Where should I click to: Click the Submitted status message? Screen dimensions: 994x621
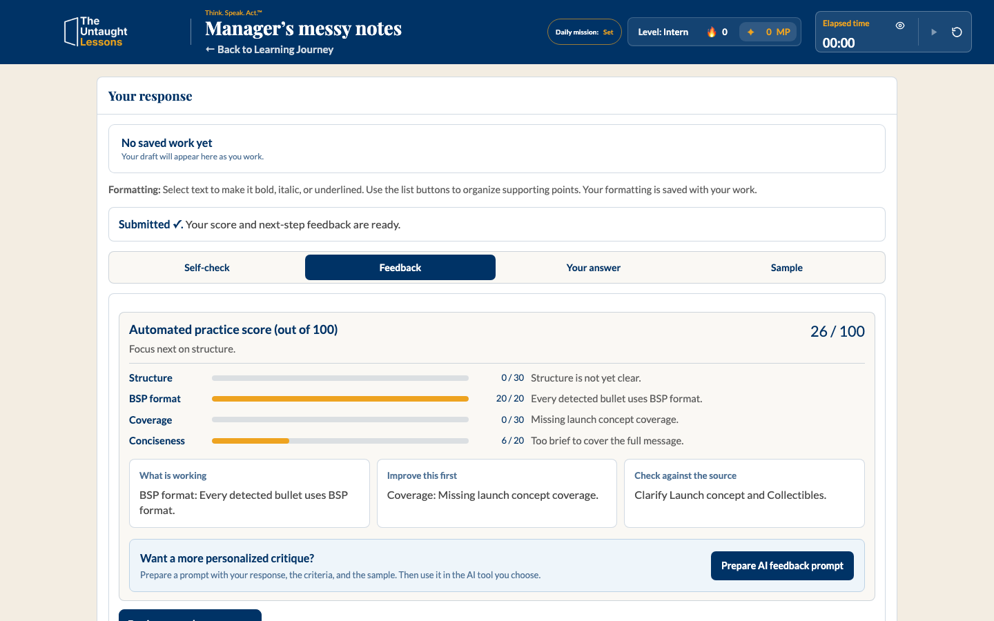[497, 224]
